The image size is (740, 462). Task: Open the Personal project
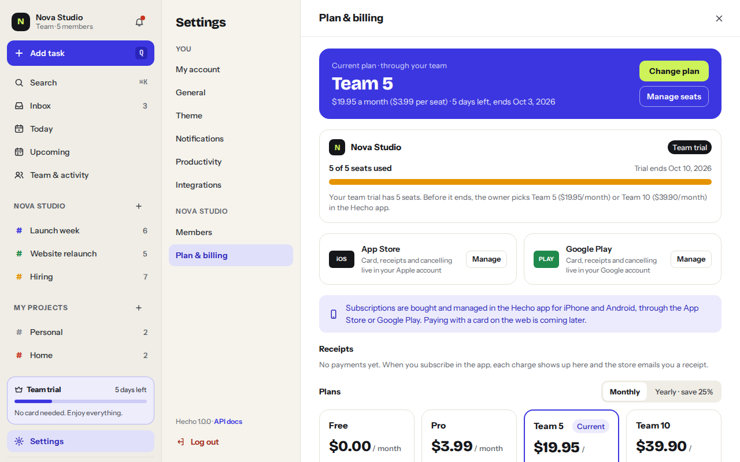click(x=80, y=332)
